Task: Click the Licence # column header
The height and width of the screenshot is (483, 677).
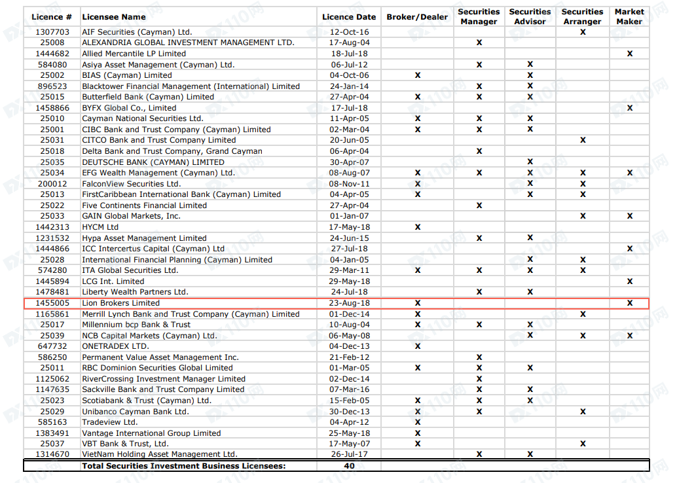Action: [x=52, y=16]
